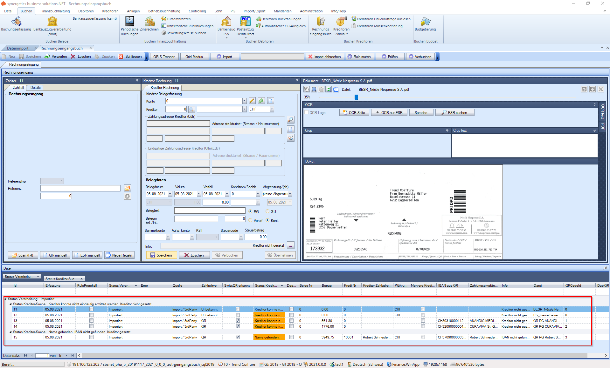610x368 pixels.
Task: Select the Voref radio option
Action: tap(251, 220)
